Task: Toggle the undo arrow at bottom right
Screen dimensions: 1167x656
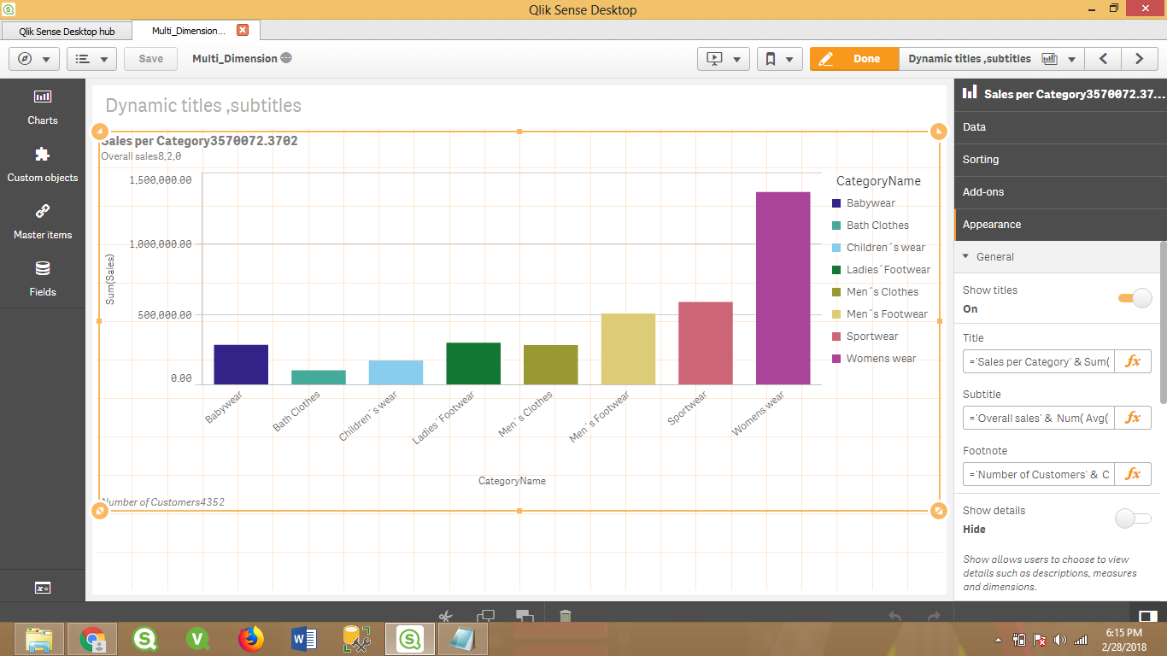Action: click(x=894, y=615)
